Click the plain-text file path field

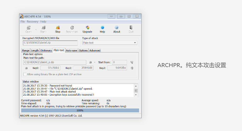tap(55, 62)
